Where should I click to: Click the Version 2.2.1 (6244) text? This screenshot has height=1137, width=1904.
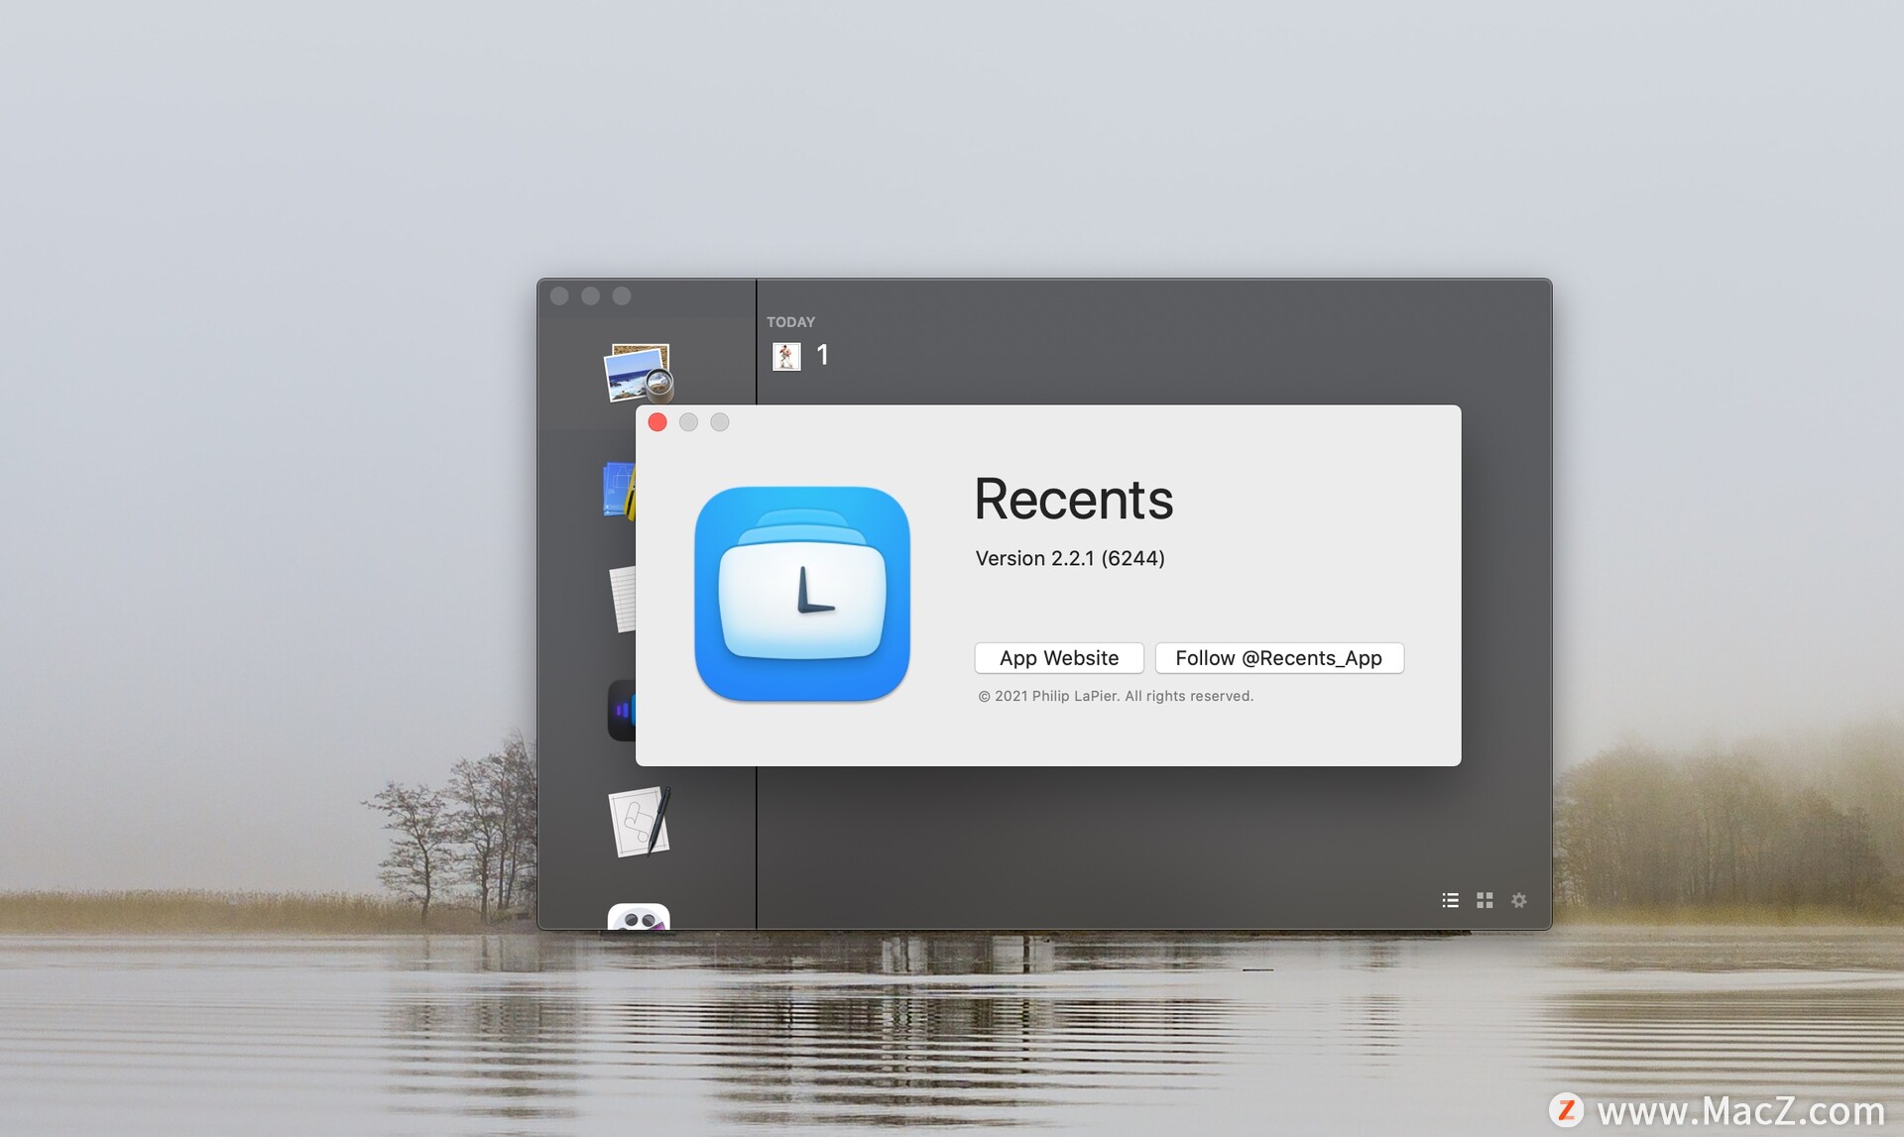1070,558
